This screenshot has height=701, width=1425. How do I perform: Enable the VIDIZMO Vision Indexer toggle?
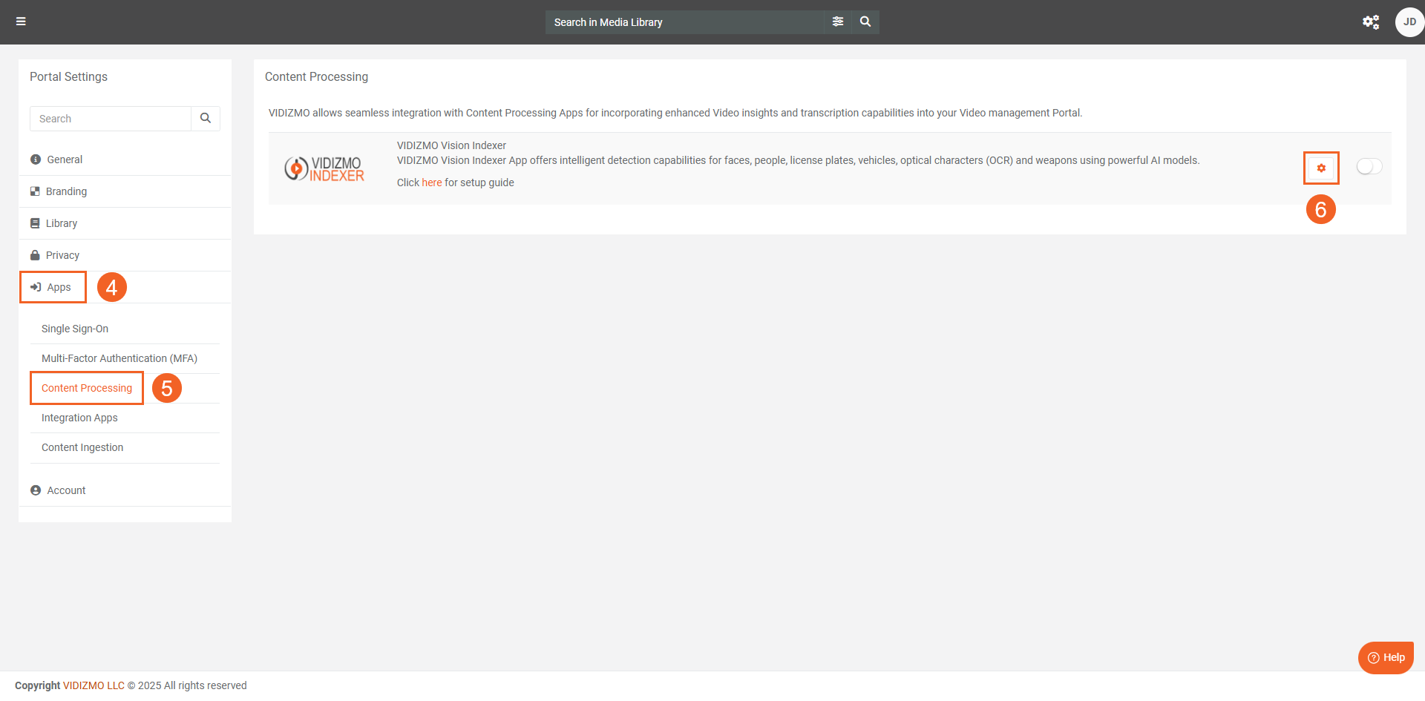1369,166
